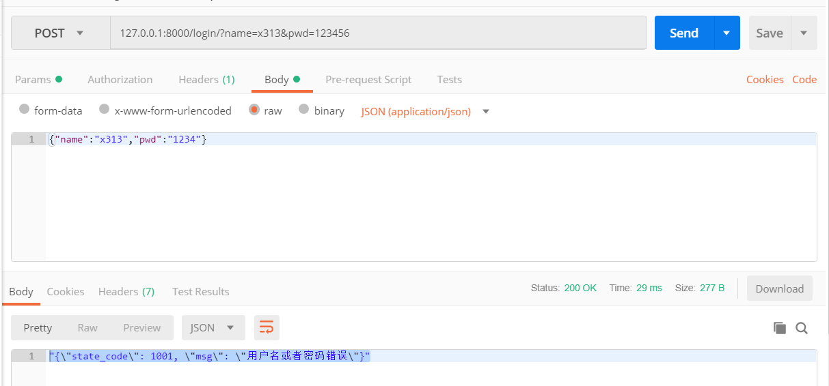
Task: Switch to the Params tab
Action: [x=38, y=80]
